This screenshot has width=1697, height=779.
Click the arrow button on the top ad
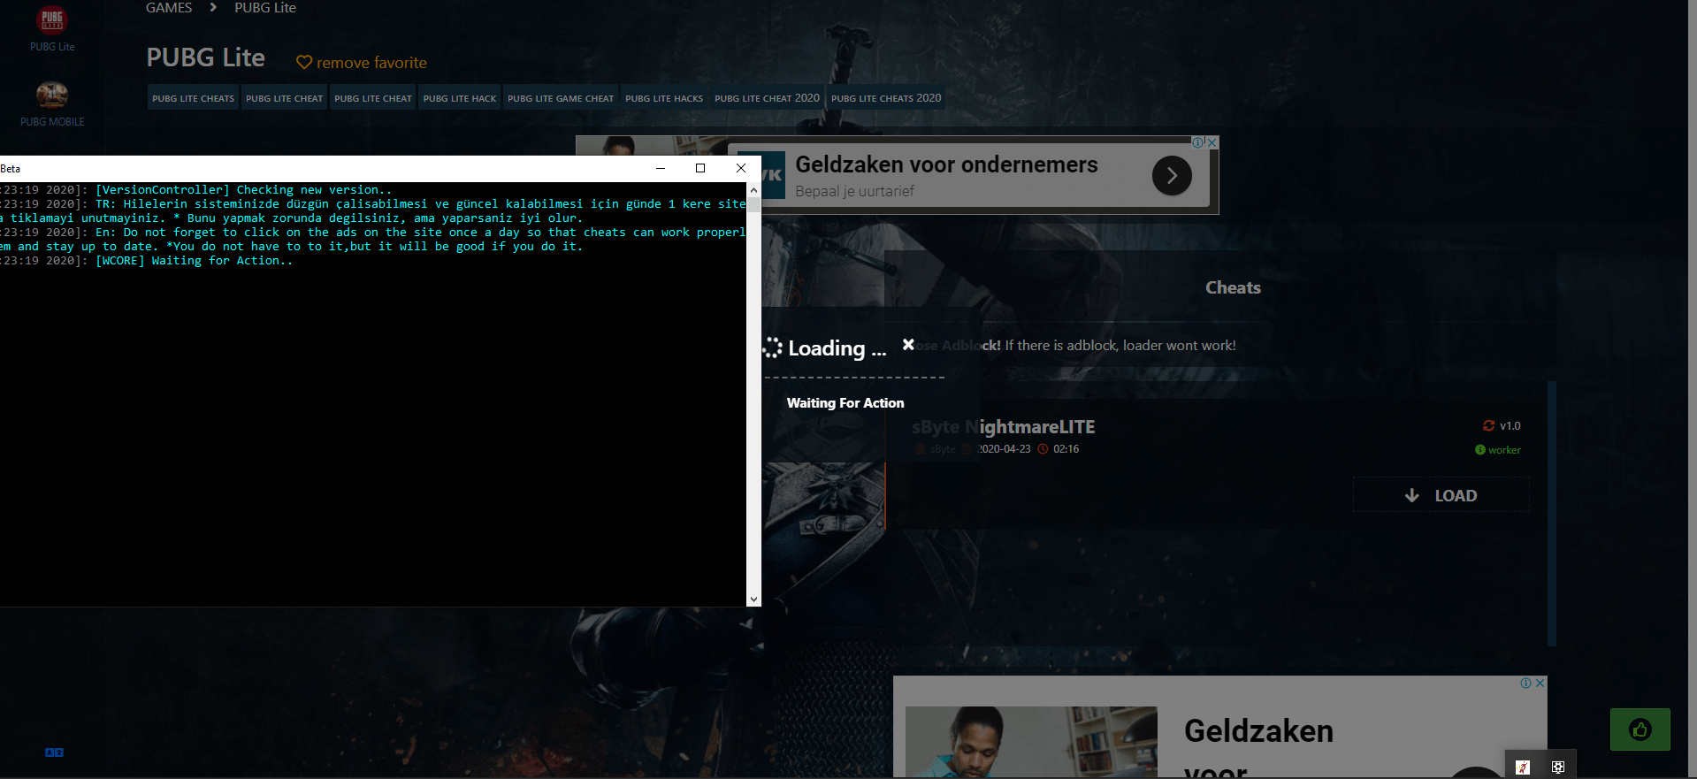click(x=1172, y=175)
